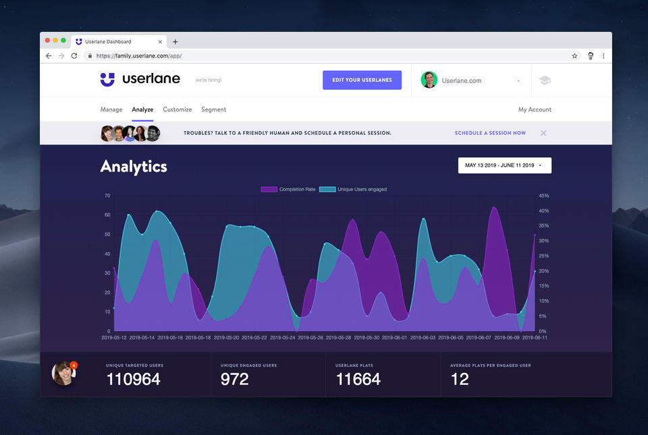Click the Unique Users engaged legend label
648x435 pixels.
[x=362, y=189]
